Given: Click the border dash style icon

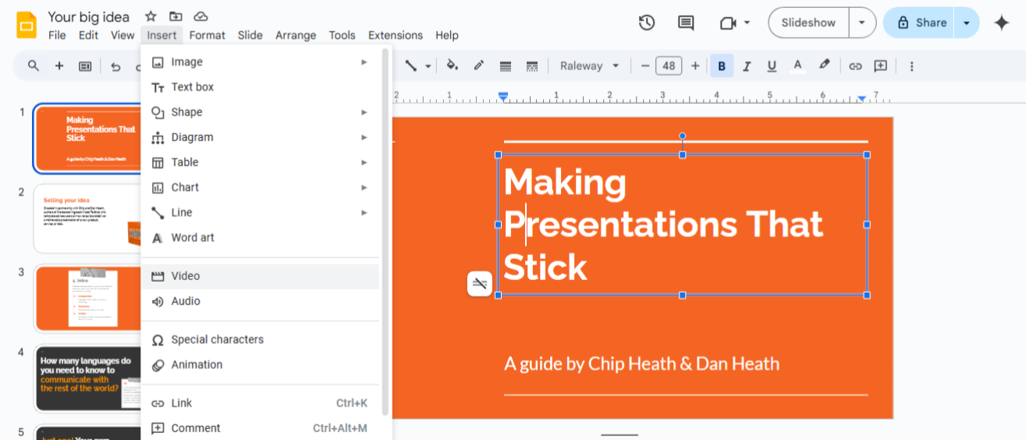Looking at the screenshot, I should click(532, 66).
